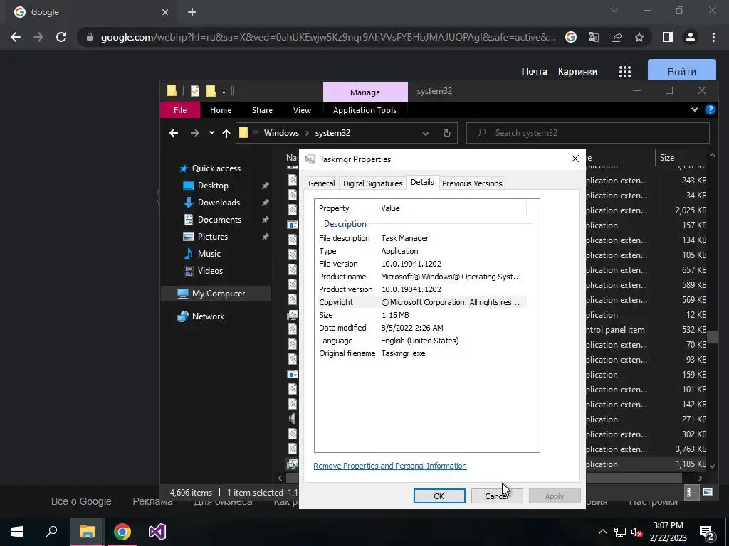The width and height of the screenshot is (729, 546).
Task: Open taskbar search
Action: pos(51,532)
